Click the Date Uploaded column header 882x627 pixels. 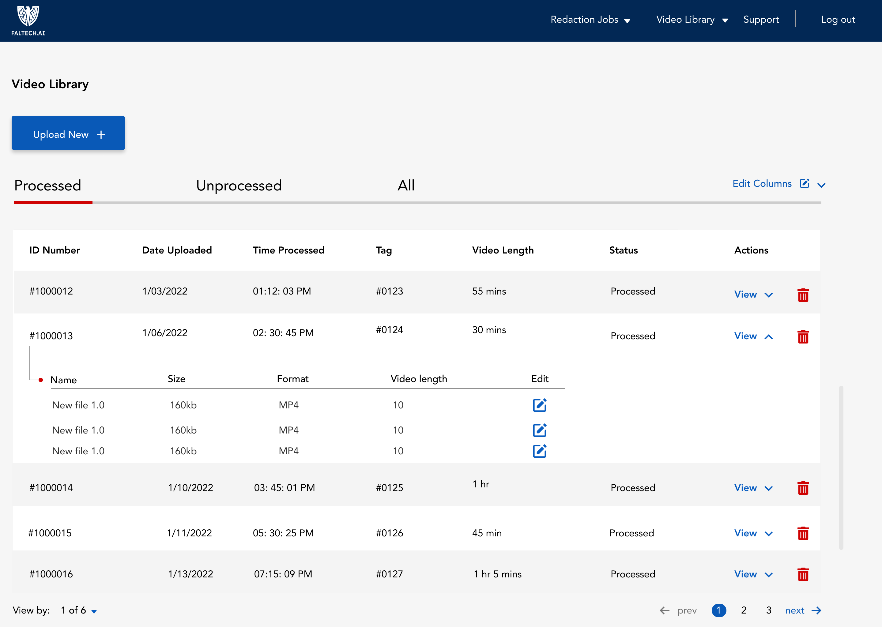coord(177,250)
